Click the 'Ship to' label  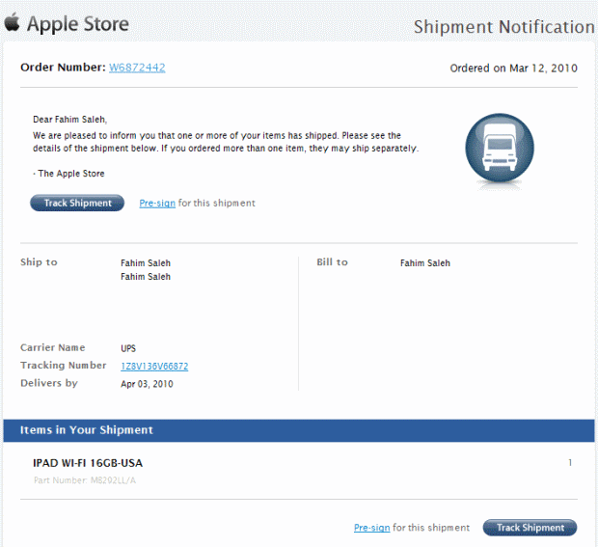coord(39,262)
